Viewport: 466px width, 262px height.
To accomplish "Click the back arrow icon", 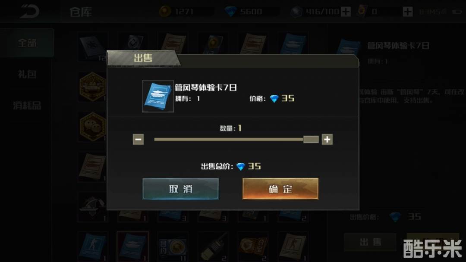I will click(x=29, y=11).
